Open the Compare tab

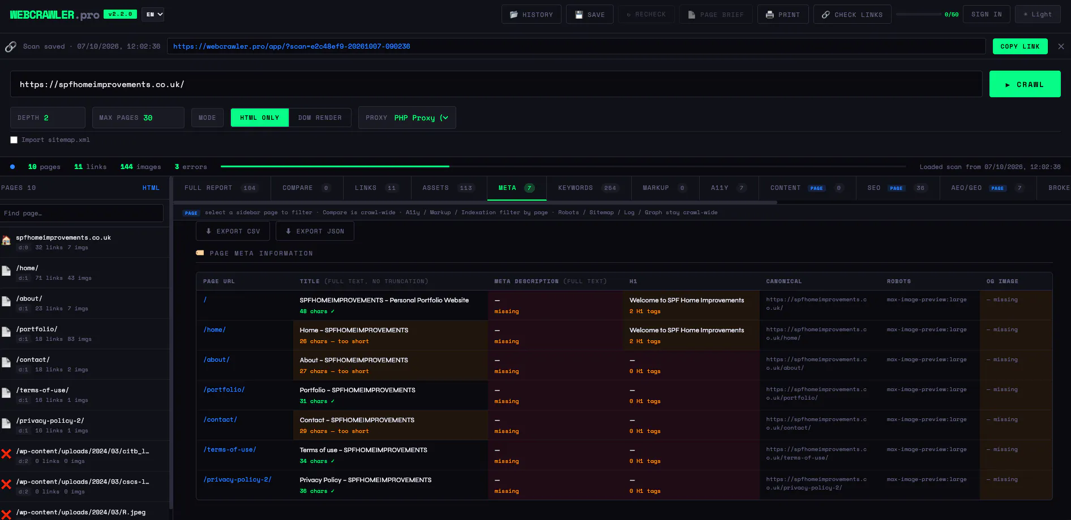click(x=307, y=188)
